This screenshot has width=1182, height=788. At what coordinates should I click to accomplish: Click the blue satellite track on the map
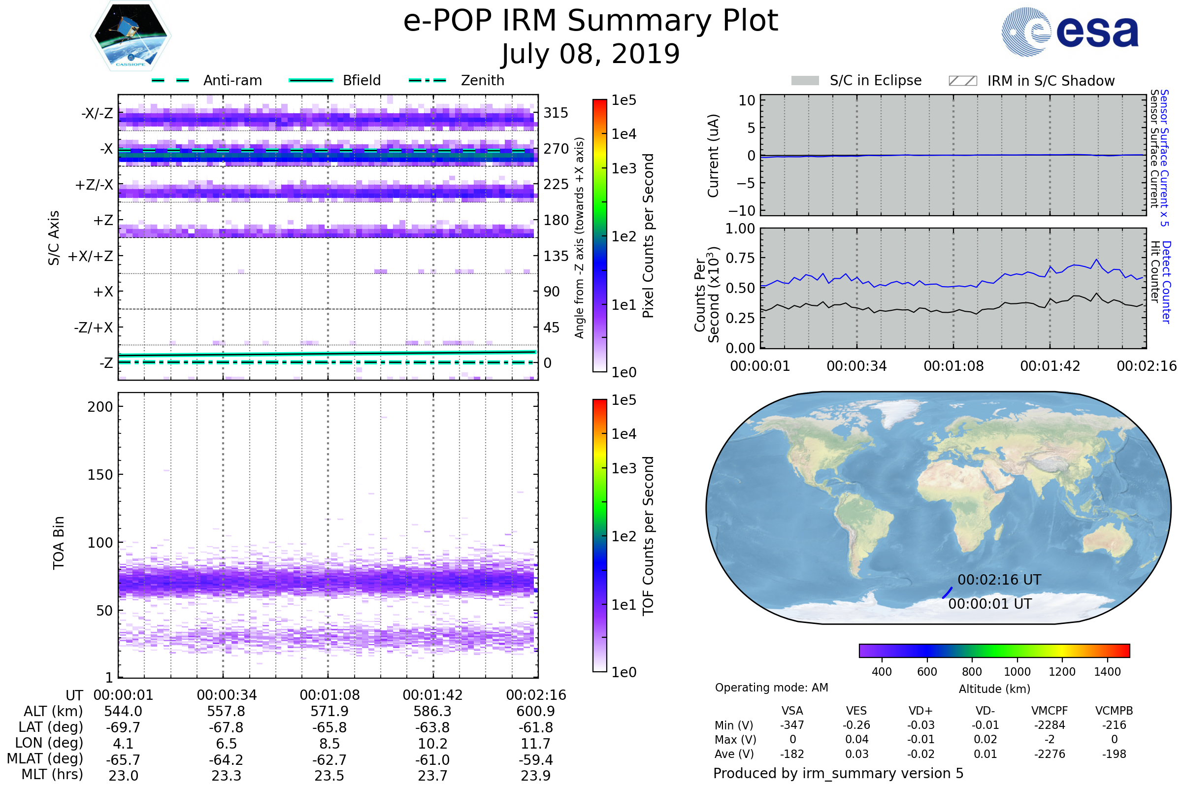point(947,592)
